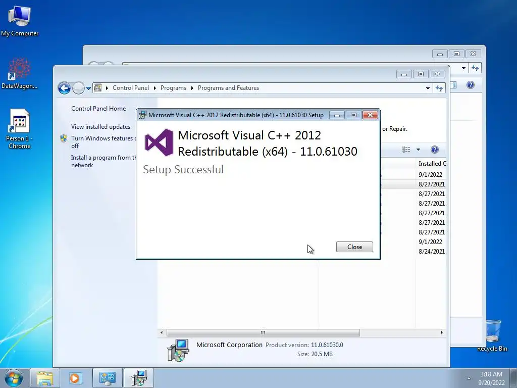Open View installed updates link
Screen dimensions: 517x388
(x=100, y=127)
